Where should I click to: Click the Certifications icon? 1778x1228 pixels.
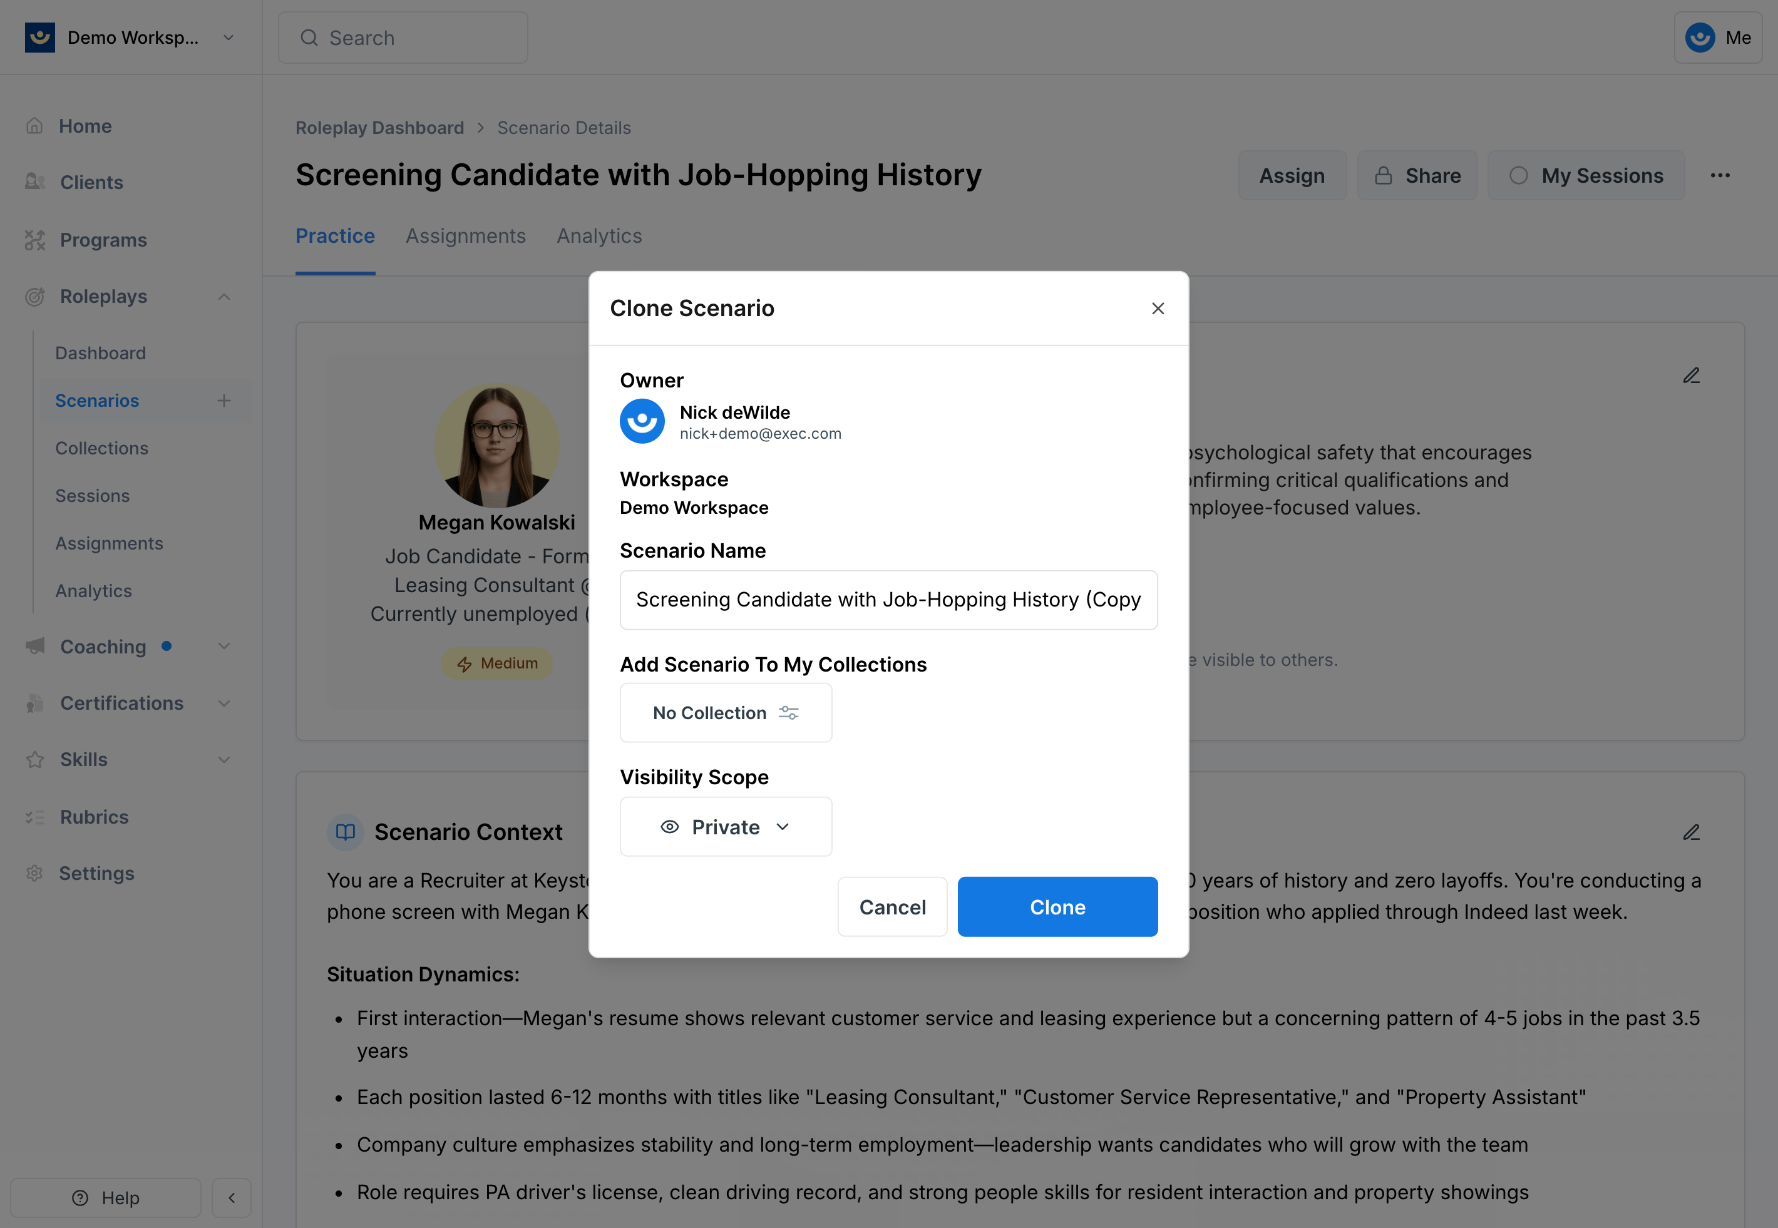point(34,704)
